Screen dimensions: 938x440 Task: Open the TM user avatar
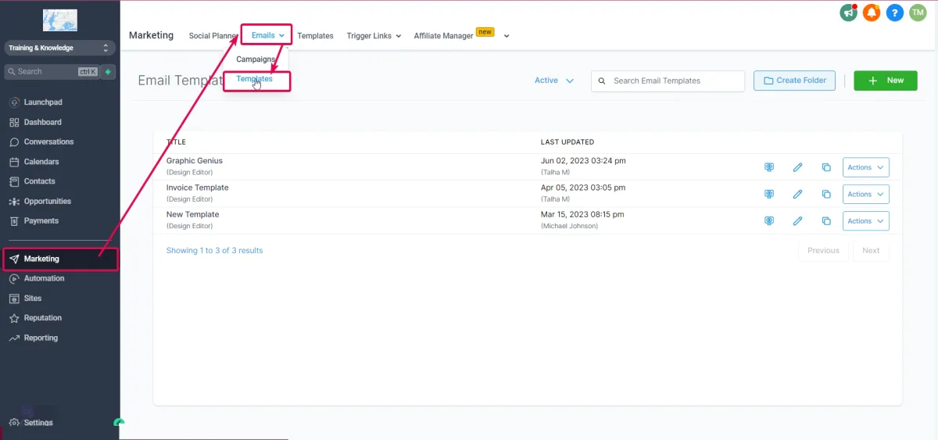(x=918, y=13)
